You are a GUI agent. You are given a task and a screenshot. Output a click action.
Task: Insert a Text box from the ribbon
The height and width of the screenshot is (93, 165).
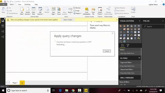tap(77, 8)
